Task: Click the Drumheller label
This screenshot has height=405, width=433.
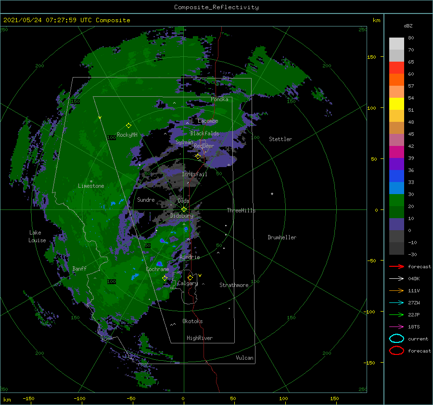Action: click(x=282, y=237)
